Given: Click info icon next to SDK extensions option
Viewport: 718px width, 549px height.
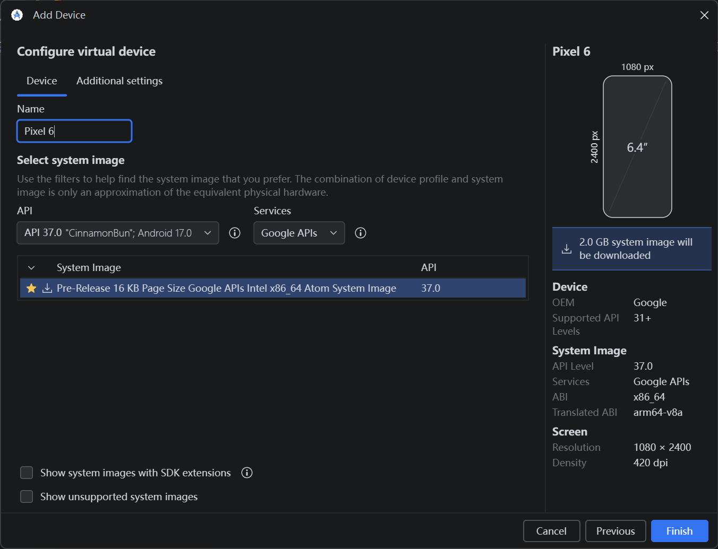Looking at the screenshot, I should 247,473.
